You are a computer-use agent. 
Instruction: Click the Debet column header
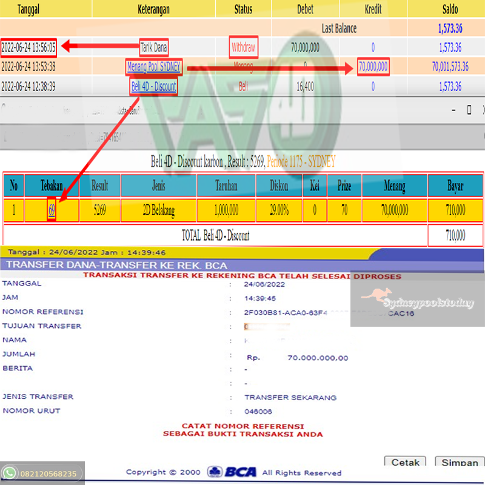click(x=305, y=9)
